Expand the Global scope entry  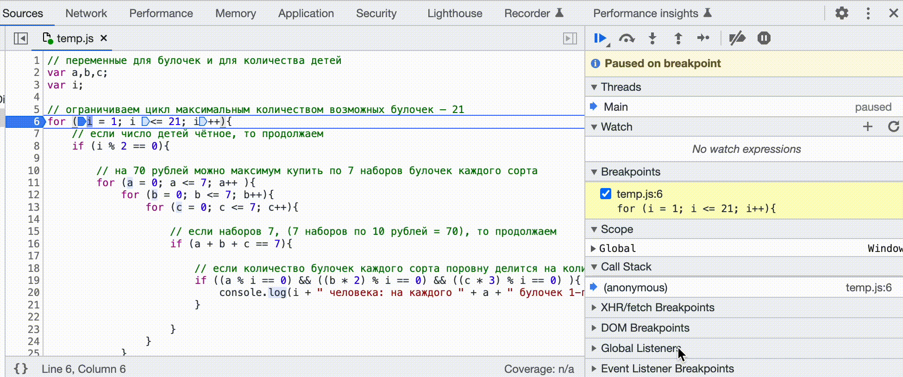tap(593, 249)
